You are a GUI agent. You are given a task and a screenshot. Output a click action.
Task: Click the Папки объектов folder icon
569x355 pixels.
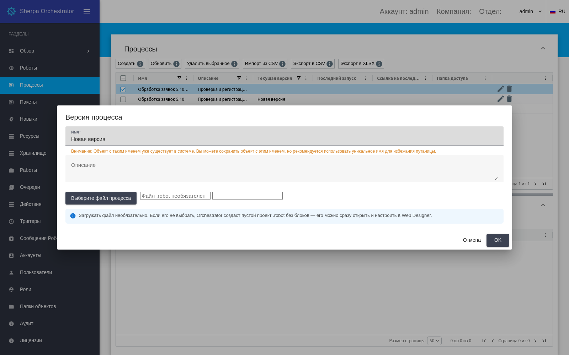pyautogui.click(x=11, y=307)
